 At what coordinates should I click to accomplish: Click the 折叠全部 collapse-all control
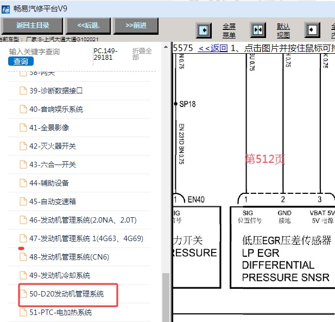click(x=142, y=54)
